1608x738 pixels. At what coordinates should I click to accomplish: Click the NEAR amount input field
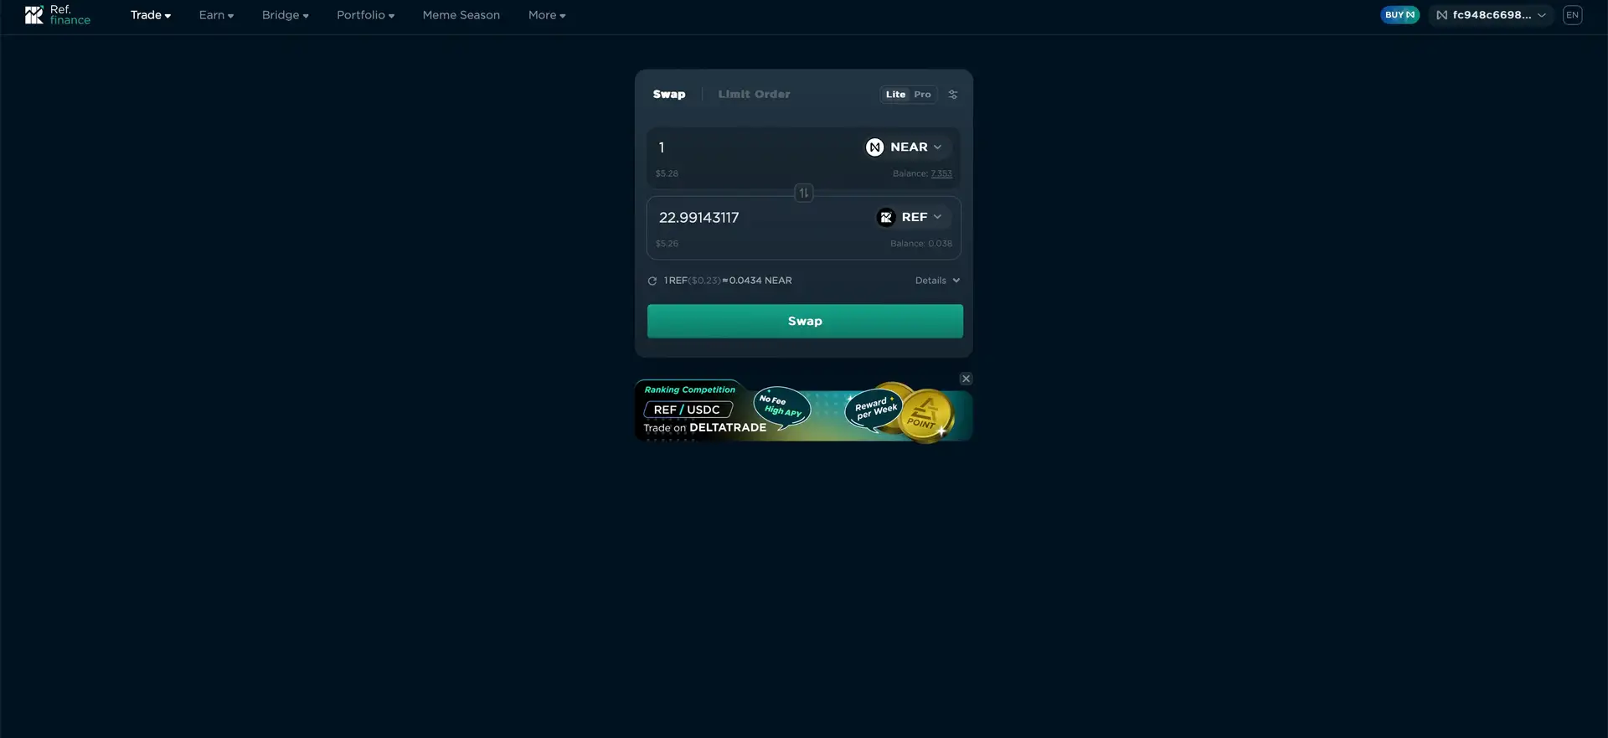tap(754, 147)
